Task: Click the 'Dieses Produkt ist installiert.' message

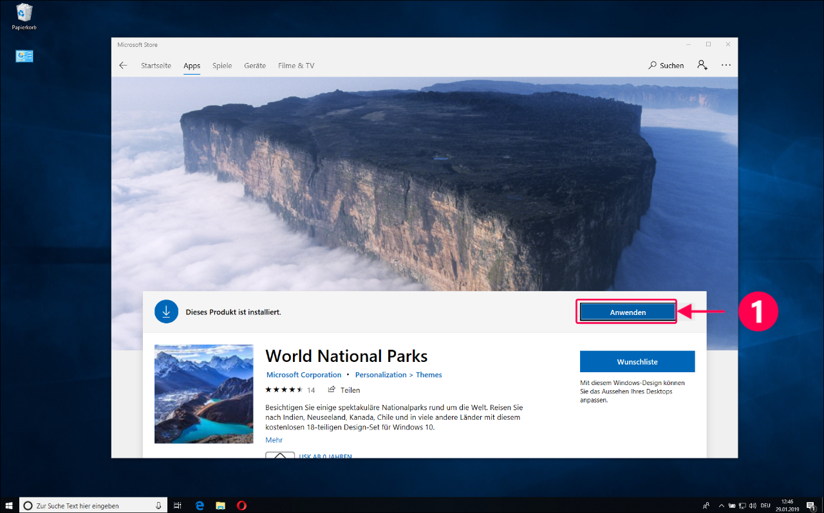Action: point(233,312)
